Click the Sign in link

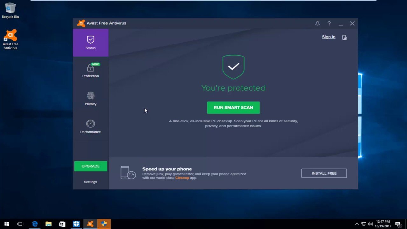coord(328,37)
